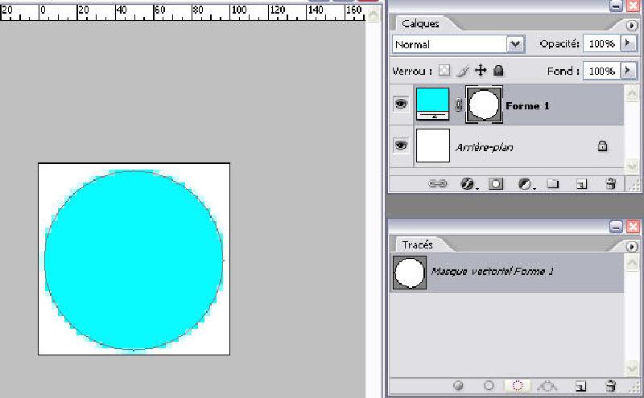644x398 pixels.
Task: Select the Forme 1 cyan fill thumbnail
Action: (433, 104)
